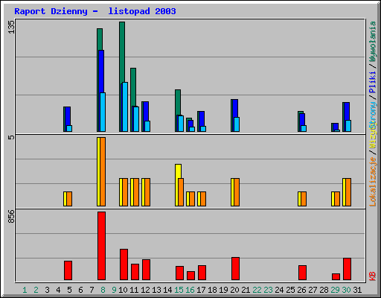Click the tallest red KB bar for day 8

click(101, 246)
